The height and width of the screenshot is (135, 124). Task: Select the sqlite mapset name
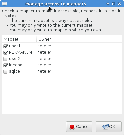(15, 71)
